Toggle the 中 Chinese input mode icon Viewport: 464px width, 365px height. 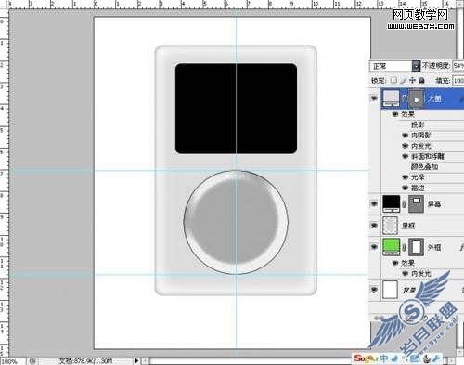point(383,358)
